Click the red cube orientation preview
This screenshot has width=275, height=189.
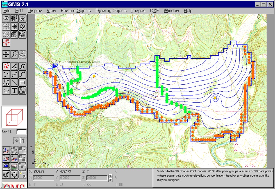pos(14,117)
